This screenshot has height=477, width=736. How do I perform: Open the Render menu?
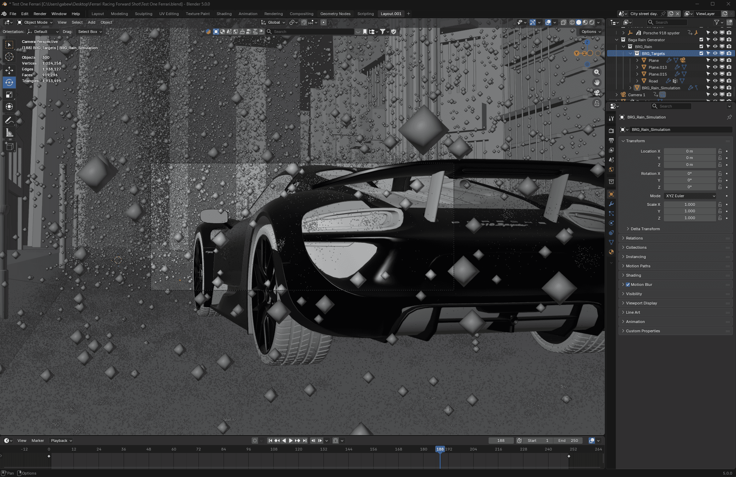pos(40,14)
